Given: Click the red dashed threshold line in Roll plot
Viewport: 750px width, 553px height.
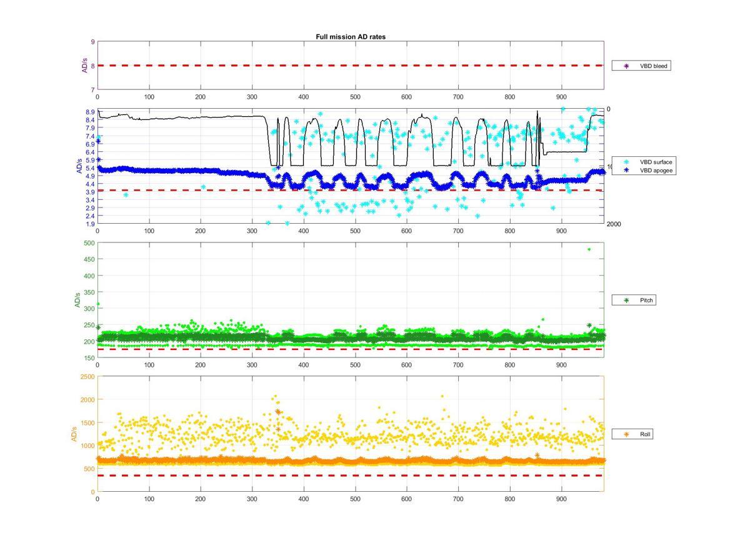Looking at the screenshot, I should [x=351, y=476].
